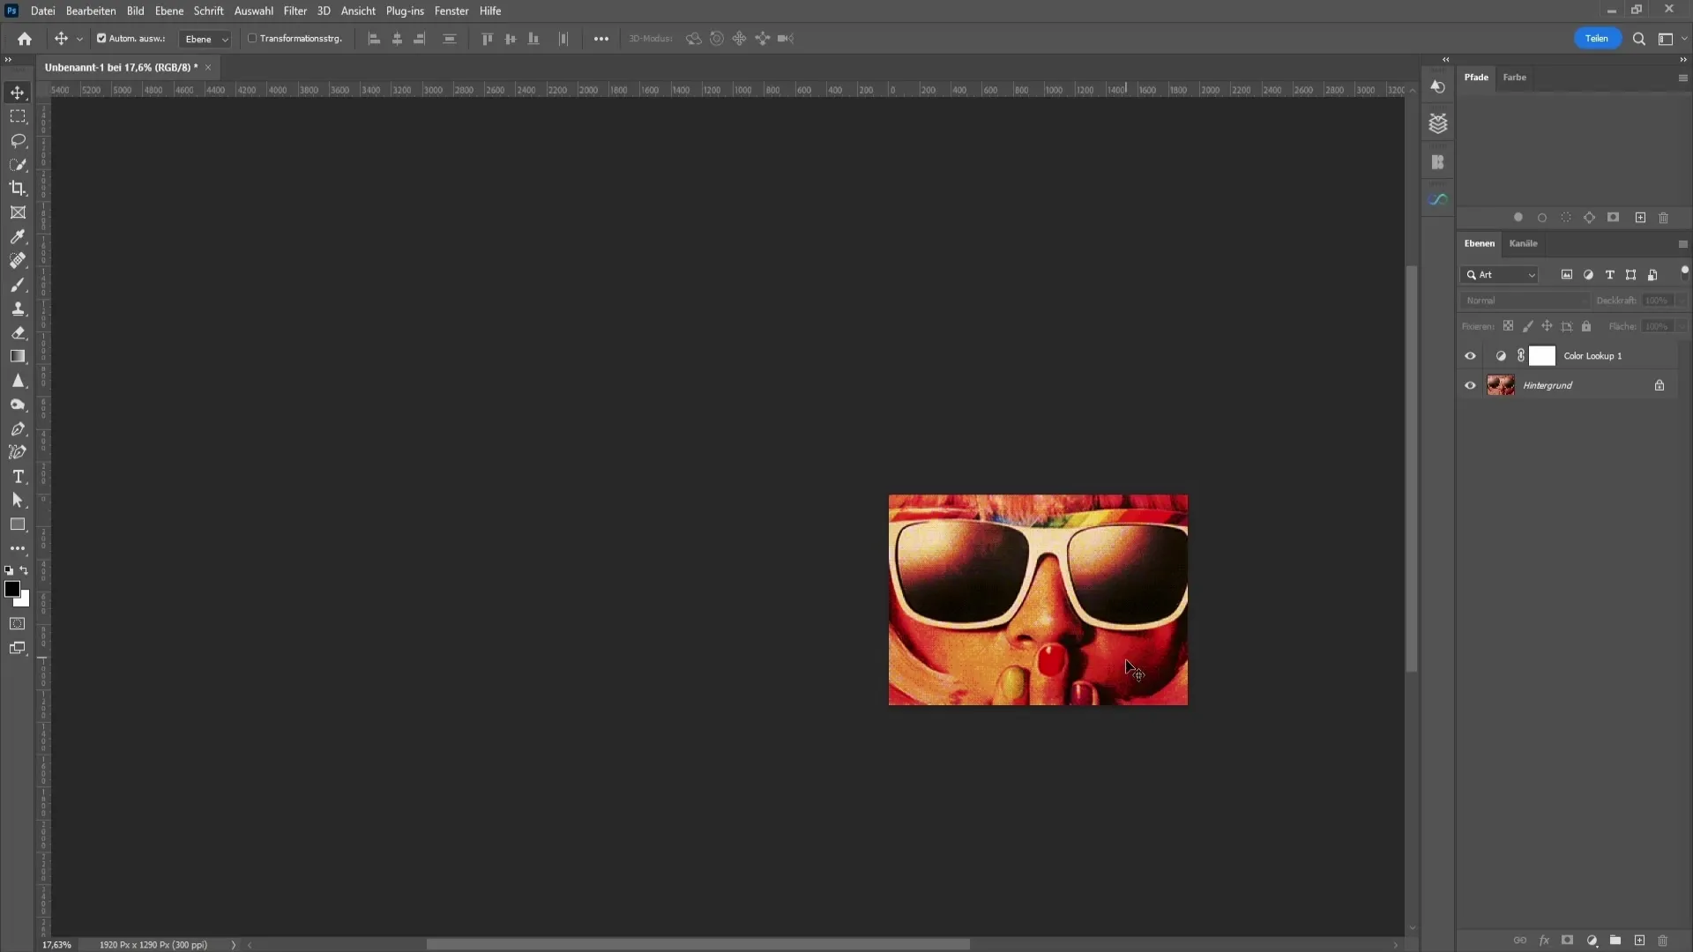
Task: Open the search magnifier icon
Action: [x=1638, y=39]
